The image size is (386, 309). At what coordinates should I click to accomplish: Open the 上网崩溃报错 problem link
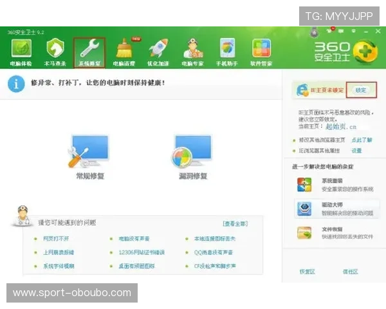[x=59, y=252]
